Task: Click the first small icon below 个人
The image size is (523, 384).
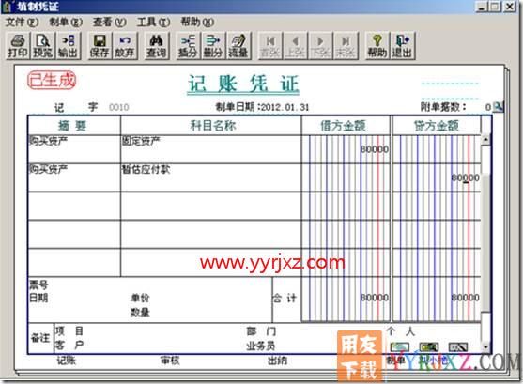Action: [400, 347]
